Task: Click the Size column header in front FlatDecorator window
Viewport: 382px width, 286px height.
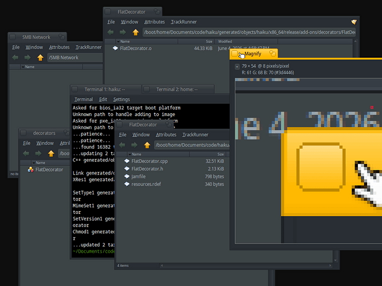Action: click(207, 154)
